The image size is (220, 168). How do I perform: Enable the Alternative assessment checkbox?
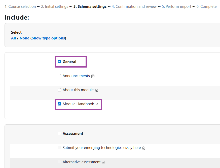click(59, 162)
